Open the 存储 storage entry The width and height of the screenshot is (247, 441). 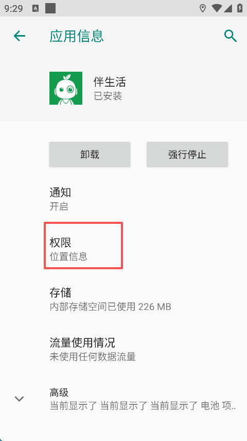123,299
